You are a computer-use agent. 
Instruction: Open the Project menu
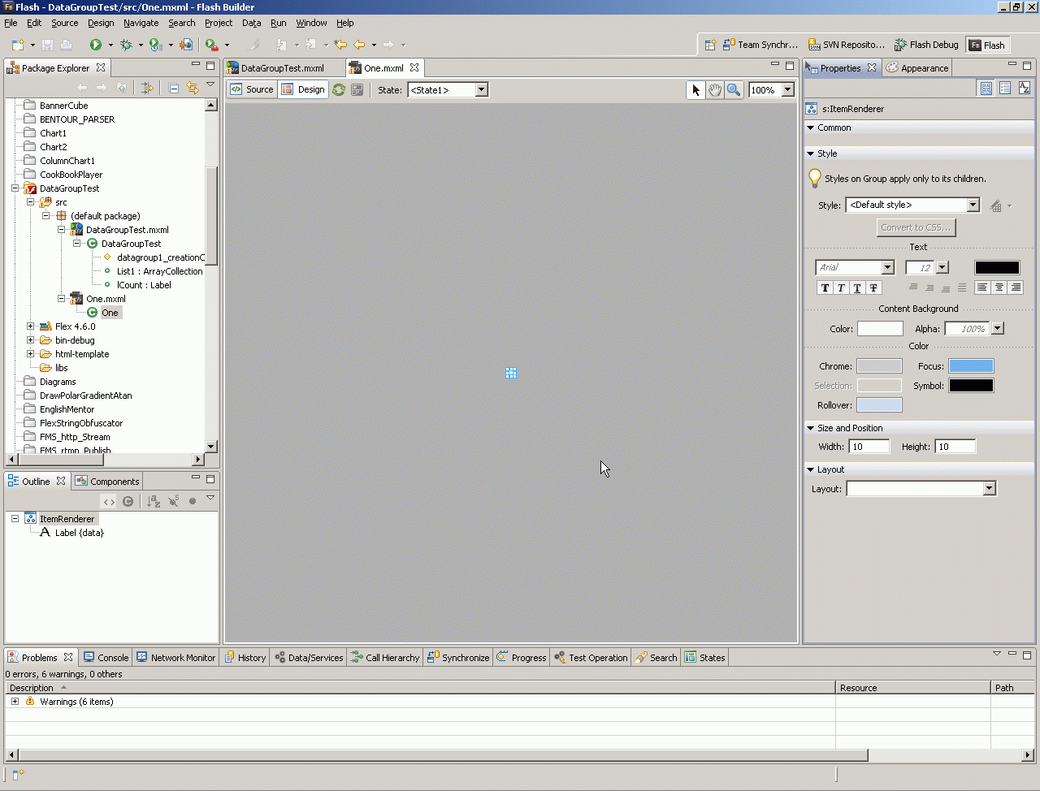[x=219, y=23]
